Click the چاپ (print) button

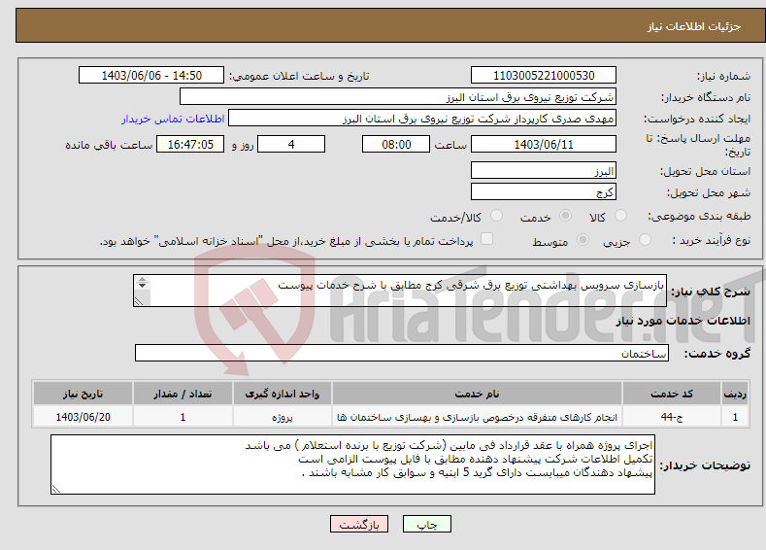pyautogui.click(x=426, y=524)
